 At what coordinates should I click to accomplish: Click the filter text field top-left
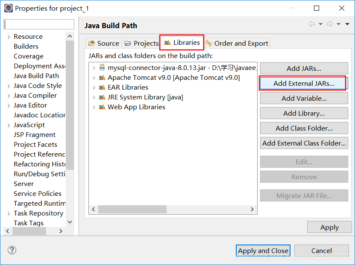pos(38,24)
